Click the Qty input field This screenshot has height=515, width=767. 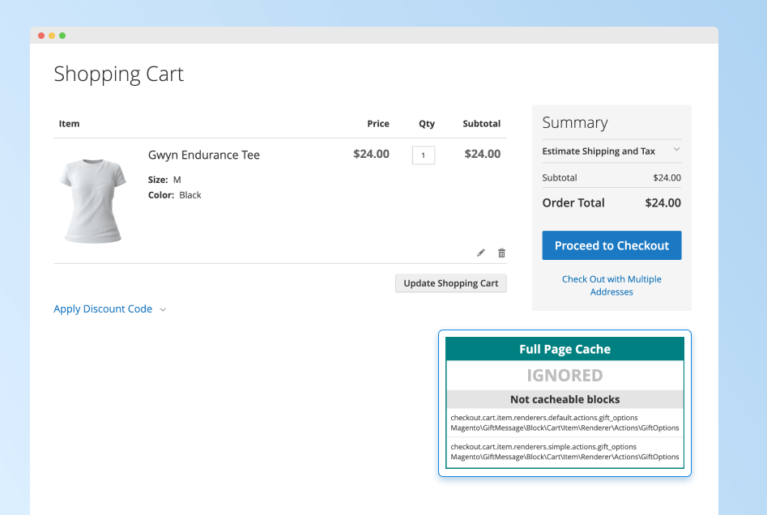[x=423, y=155]
